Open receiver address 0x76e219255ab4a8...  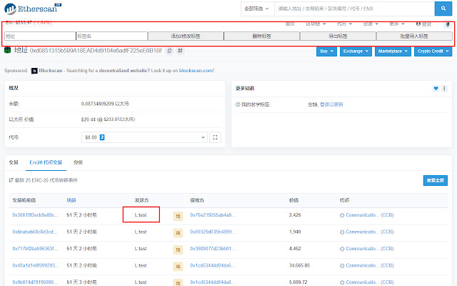[213, 215]
